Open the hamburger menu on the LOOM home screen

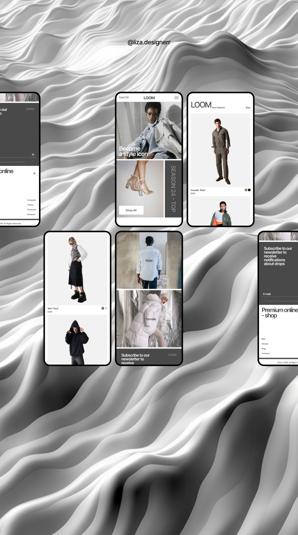[177, 97]
